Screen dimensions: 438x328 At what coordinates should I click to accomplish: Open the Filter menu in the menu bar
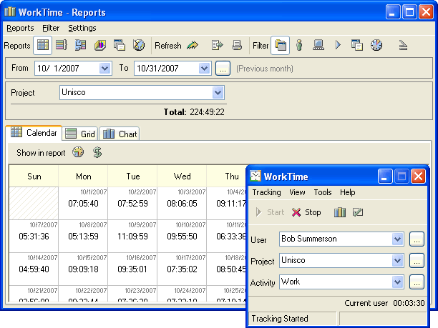click(51, 28)
